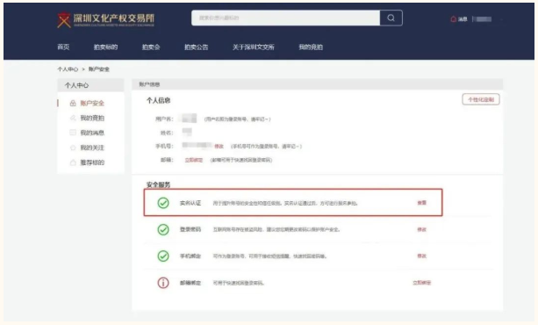This screenshot has height=325, width=538.
Task: Click the green check icon beside 登录密码
Action: click(x=163, y=229)
